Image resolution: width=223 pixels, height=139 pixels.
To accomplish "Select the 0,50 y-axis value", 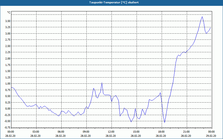I will pos(8,96).
